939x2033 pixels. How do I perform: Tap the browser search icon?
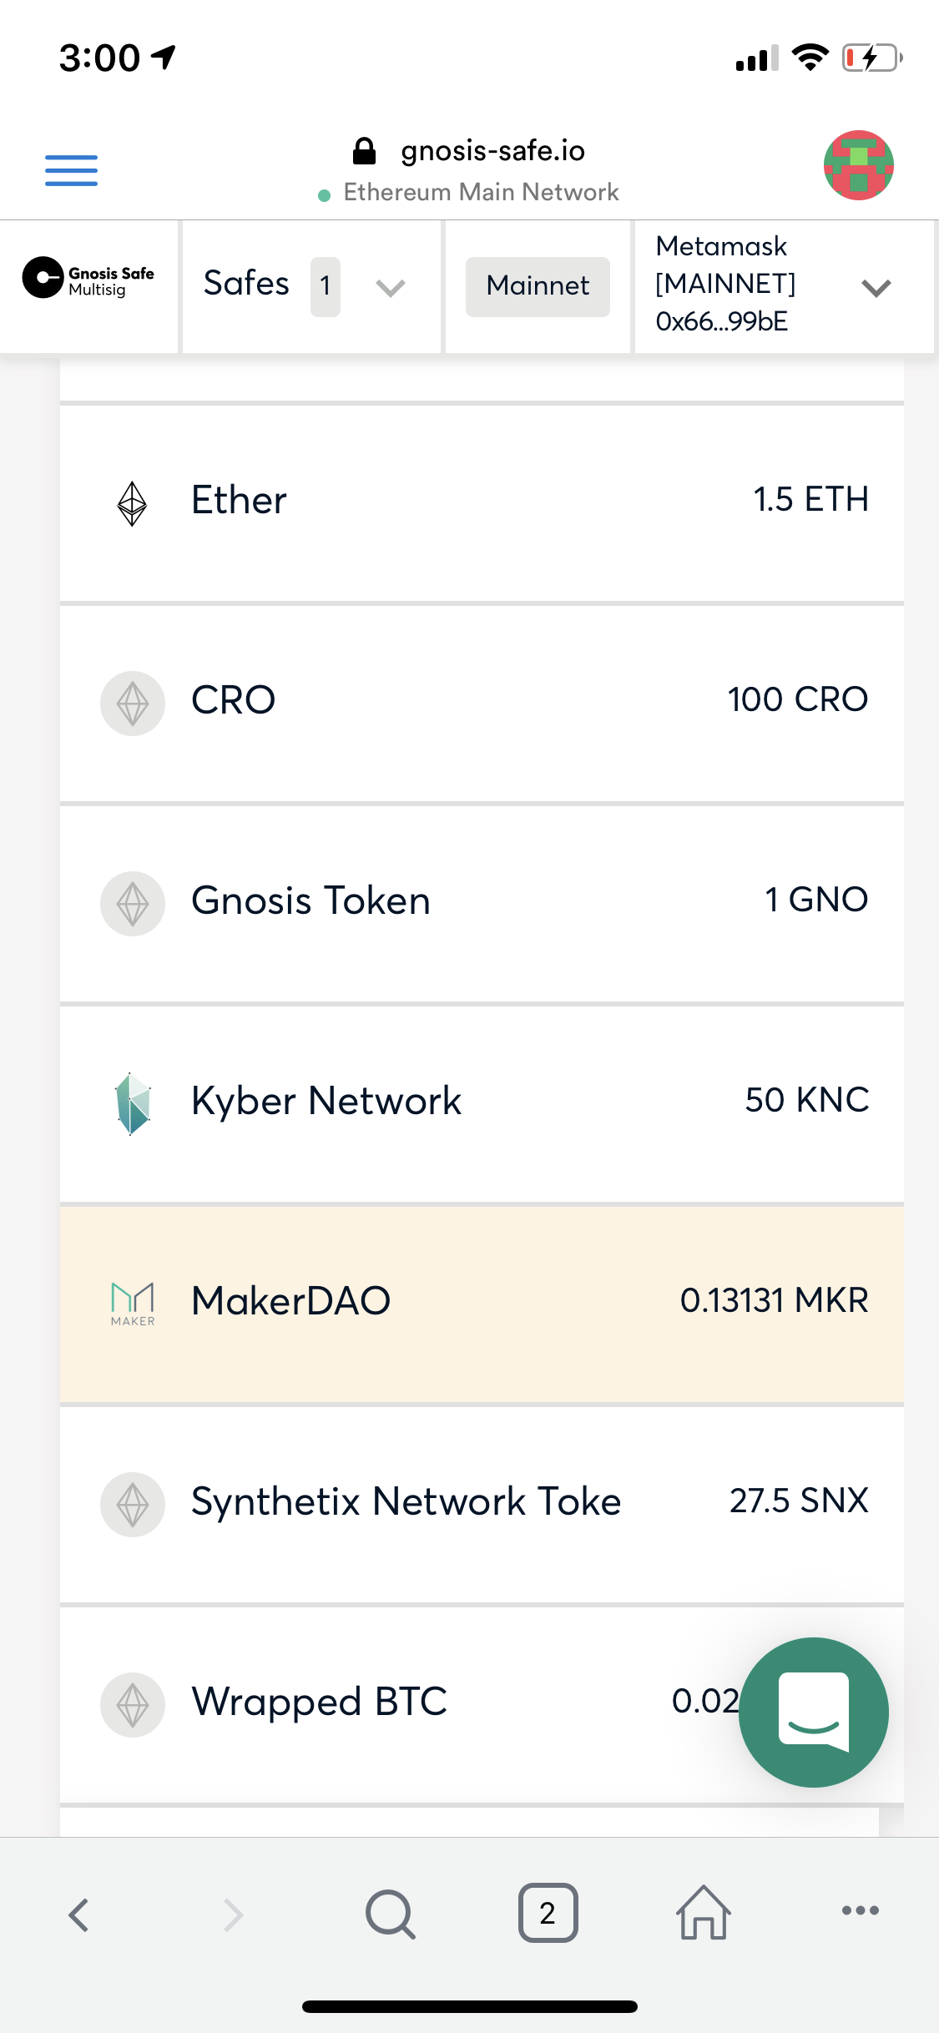[391, 1913]
